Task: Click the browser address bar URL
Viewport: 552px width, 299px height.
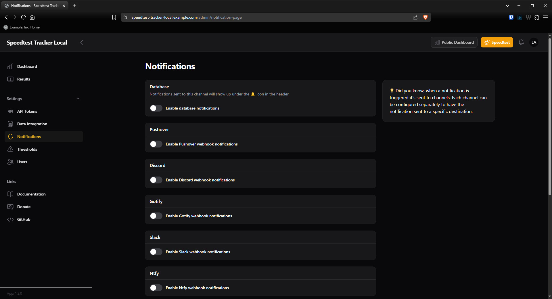Action: [x=186, y=17]
